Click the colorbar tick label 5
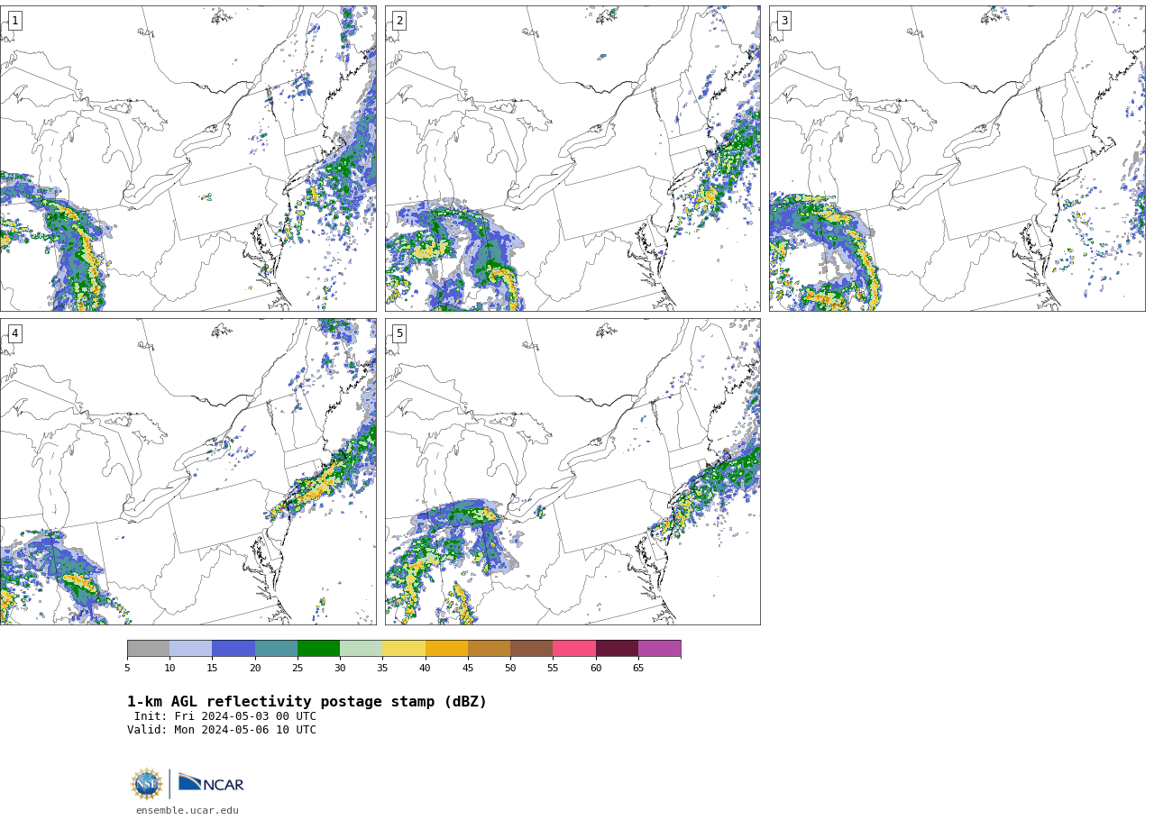Screen dimensions: 1154x820 tap(127, 669)
